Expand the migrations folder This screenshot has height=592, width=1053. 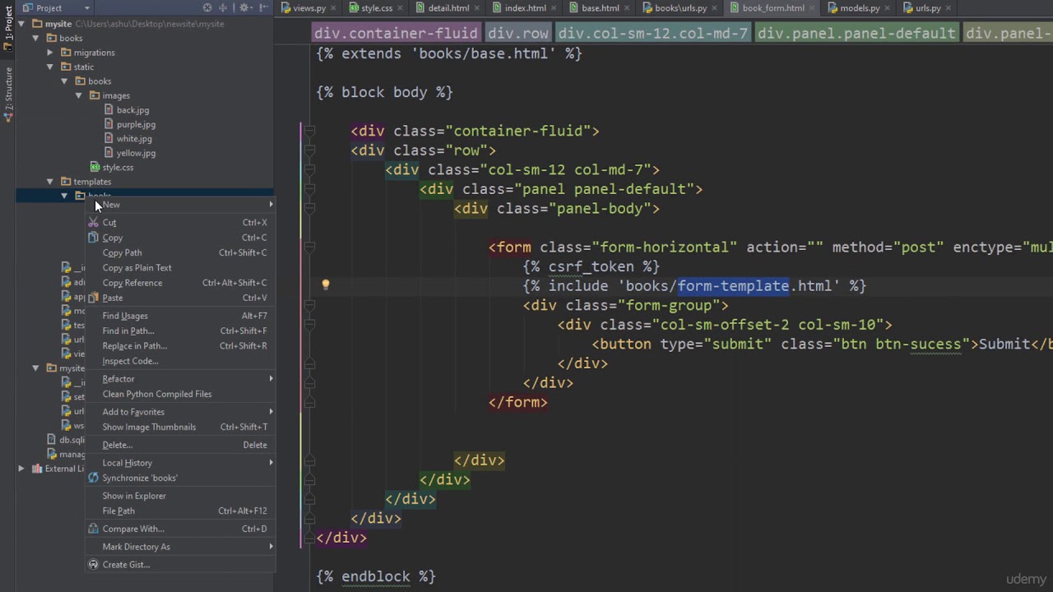coord(50,53)
